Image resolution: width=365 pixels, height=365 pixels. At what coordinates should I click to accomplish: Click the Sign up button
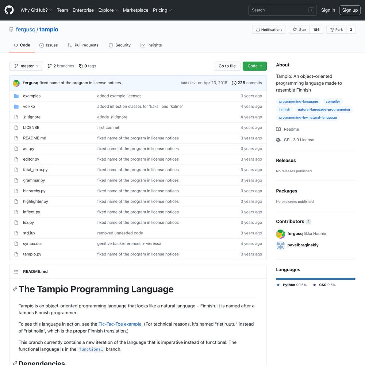tap(350, 10)
